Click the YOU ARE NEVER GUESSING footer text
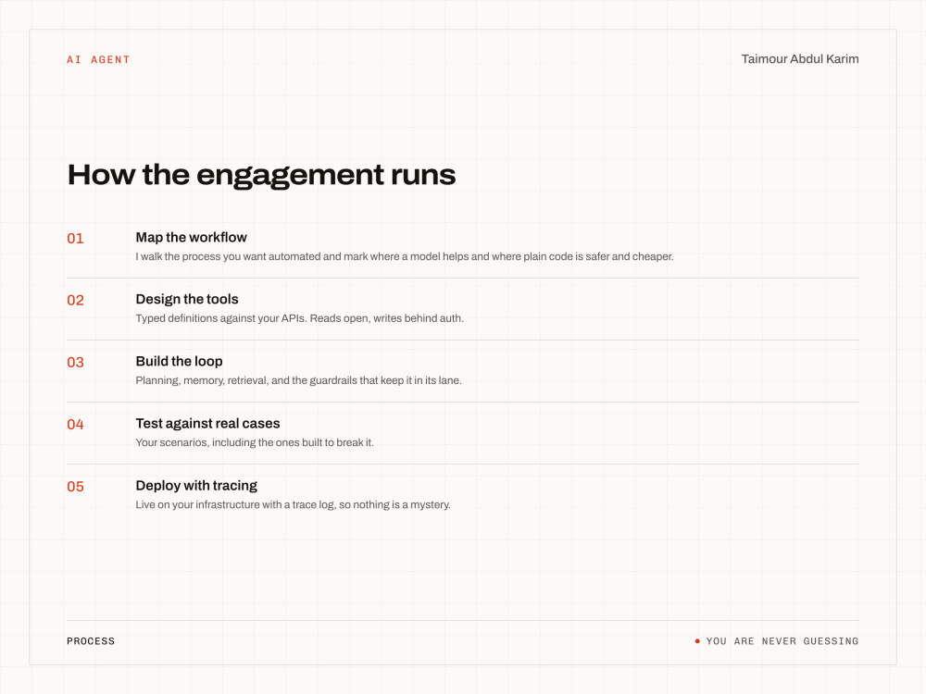This screenshot has width=926, height=694. [x=782, y=641]
